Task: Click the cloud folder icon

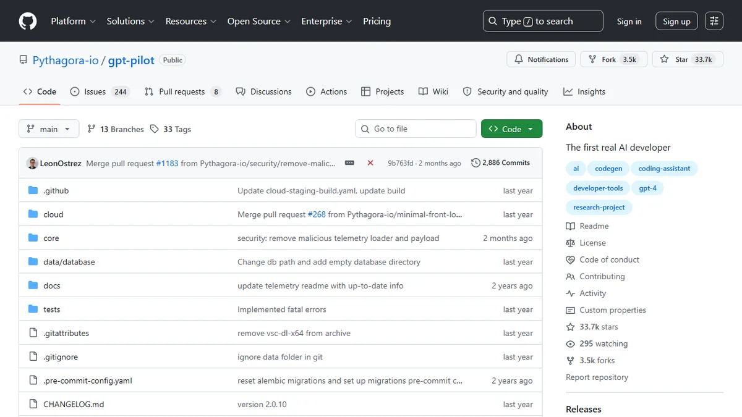Action: (x=33, y=214)
